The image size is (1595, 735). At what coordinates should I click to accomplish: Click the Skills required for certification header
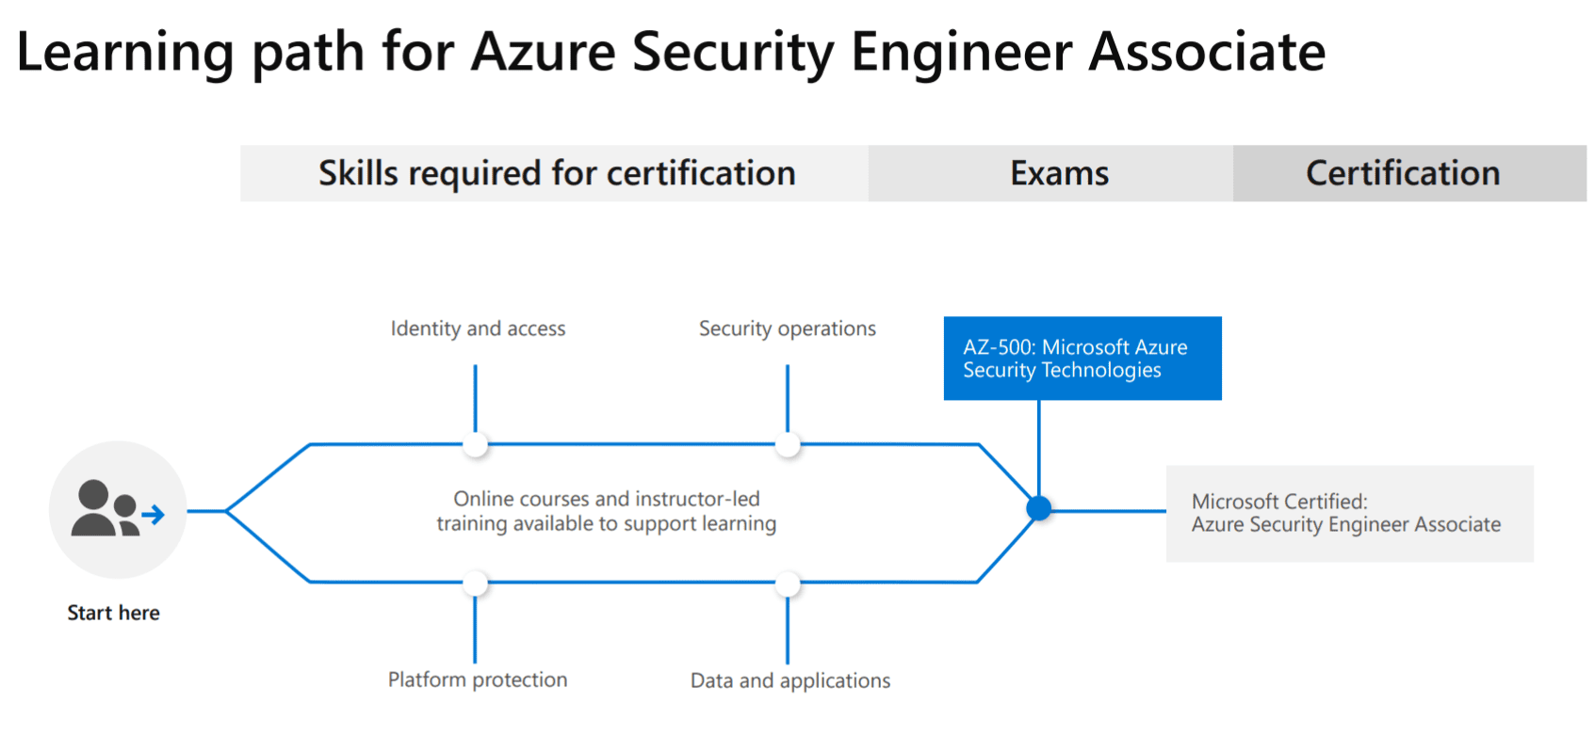coord(555,173)
